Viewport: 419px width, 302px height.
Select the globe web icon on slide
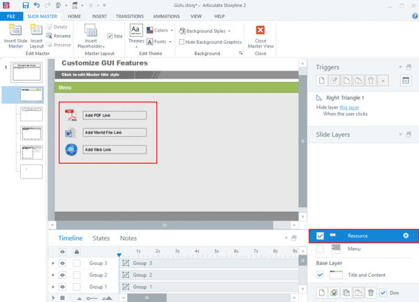(71, 150)
